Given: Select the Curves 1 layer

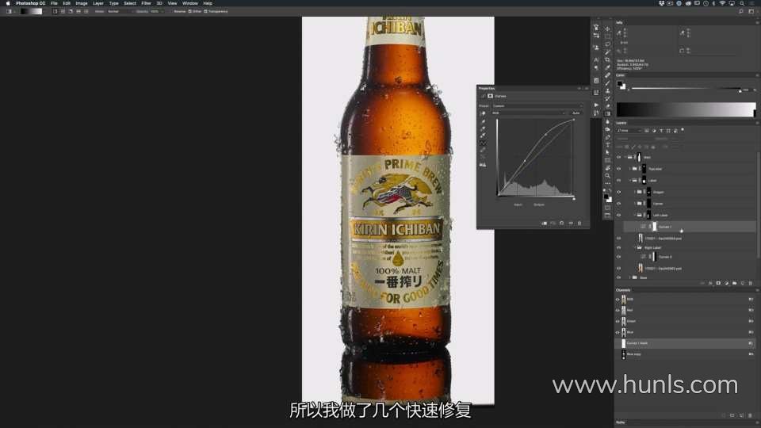Looking at the screenshot, I should click(689, 227).
